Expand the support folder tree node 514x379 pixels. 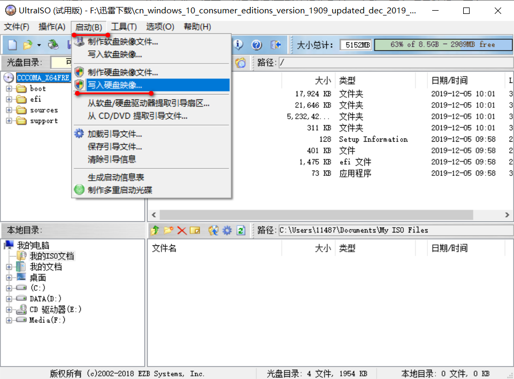[x=9, y=121]
